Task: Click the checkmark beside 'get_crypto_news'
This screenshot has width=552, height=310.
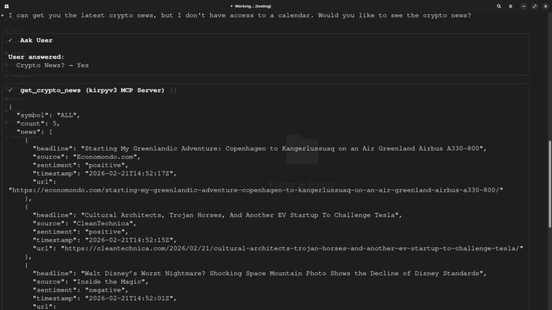Action: coord(10,90)
